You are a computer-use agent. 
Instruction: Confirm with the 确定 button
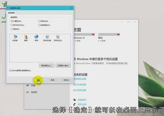click(x=39, y=80)
